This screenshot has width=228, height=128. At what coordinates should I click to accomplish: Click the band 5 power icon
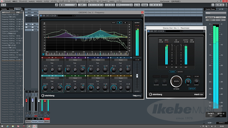click(x=42, y=76)
